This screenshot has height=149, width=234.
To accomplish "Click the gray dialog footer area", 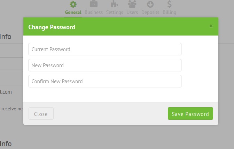I will click(110, 113).
